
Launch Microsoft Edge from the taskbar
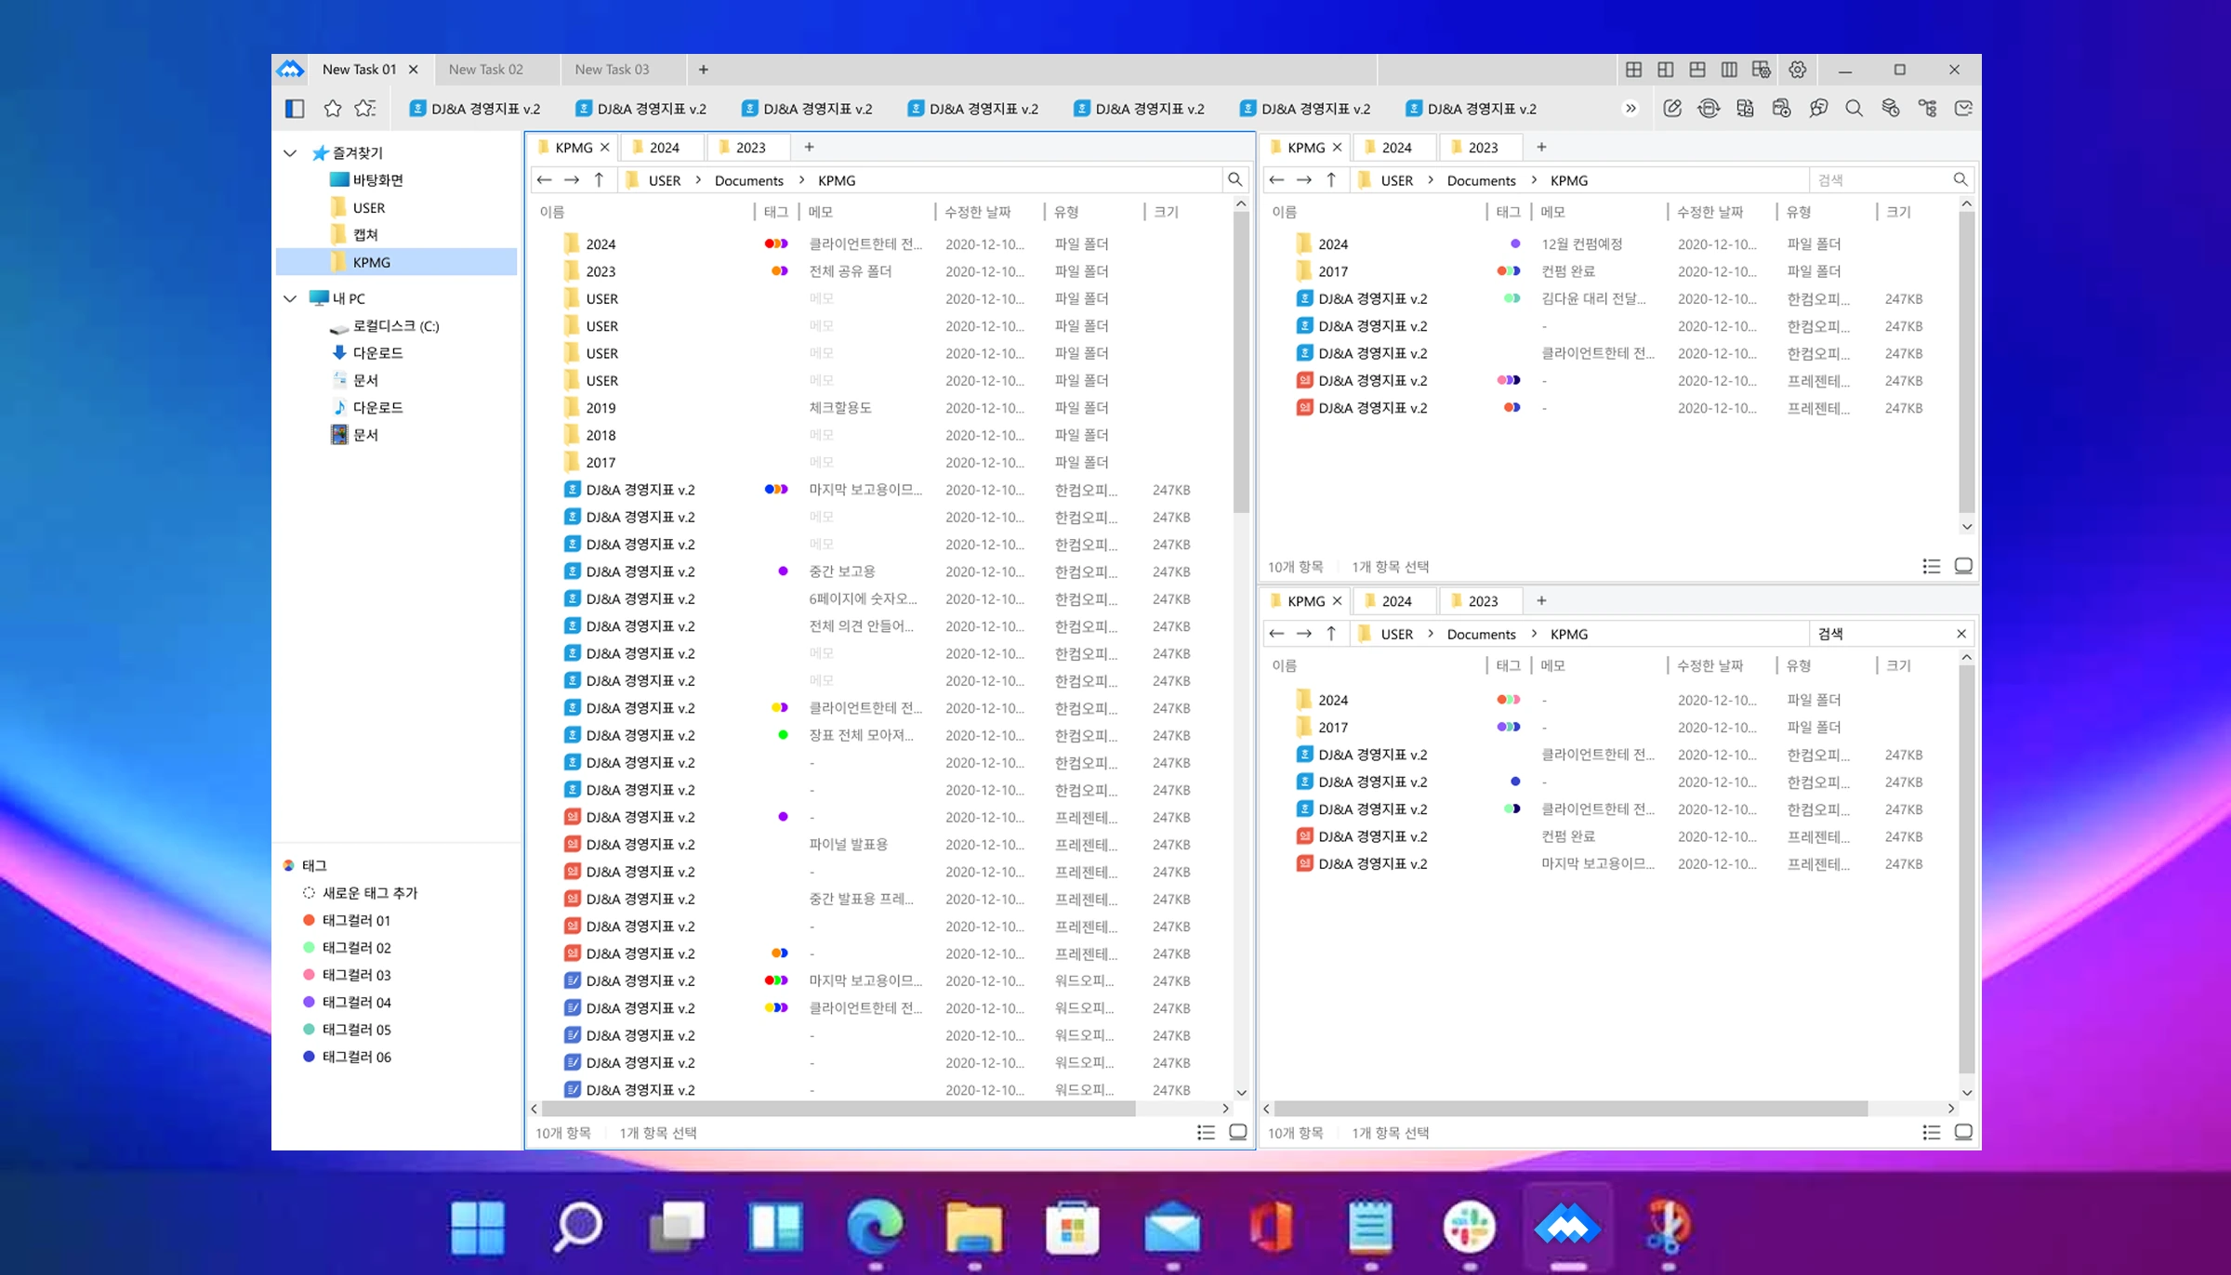(x=875, y=1227)
